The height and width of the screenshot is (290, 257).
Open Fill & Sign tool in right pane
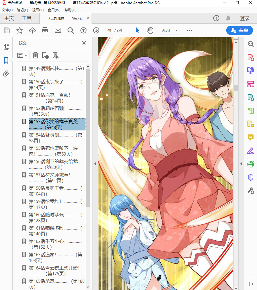point(251,151)
